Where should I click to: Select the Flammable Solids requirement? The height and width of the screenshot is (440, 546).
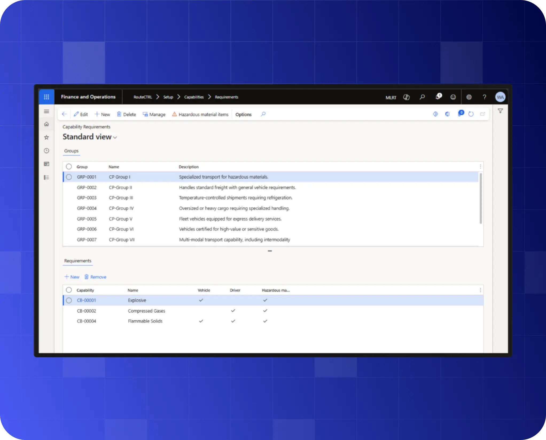tap(273, 321)
